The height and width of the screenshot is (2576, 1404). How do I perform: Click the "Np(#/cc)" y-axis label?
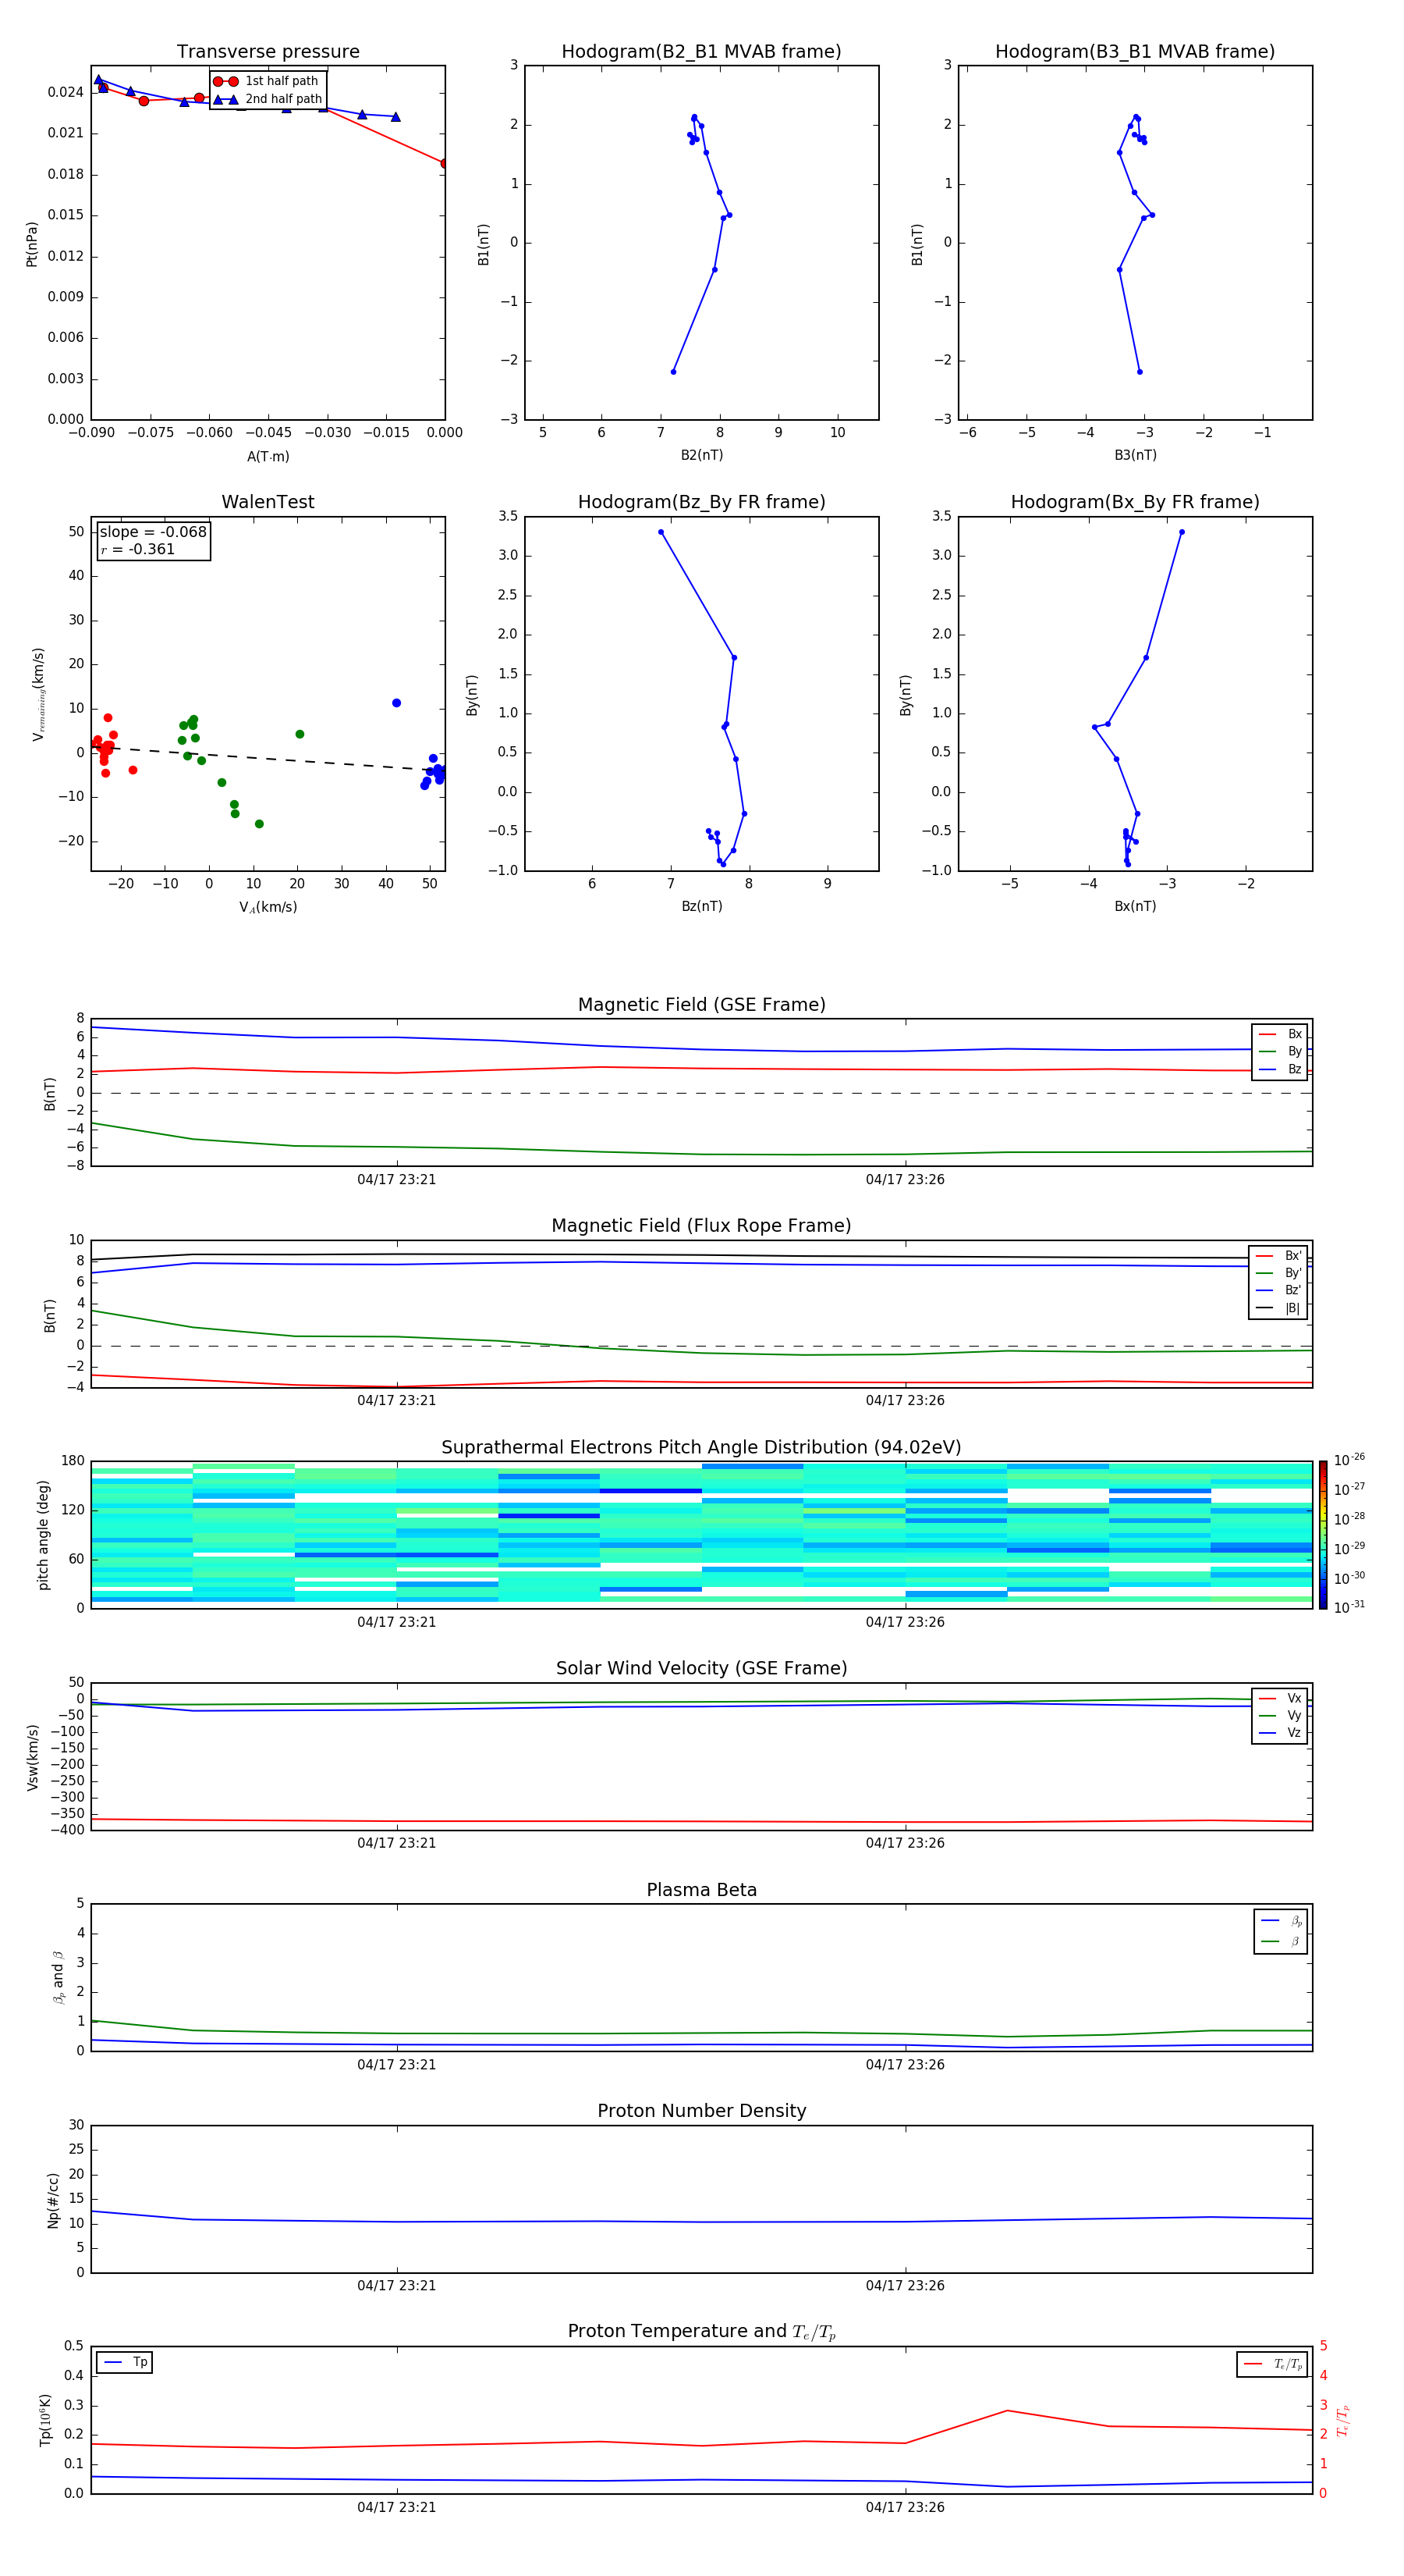[x=53, y=2199]
